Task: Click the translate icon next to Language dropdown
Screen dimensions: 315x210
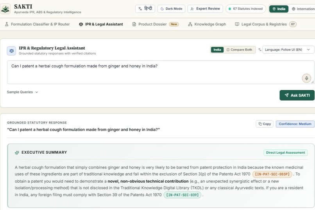Action: tap(260, 50)
